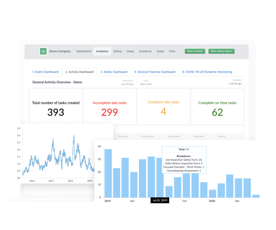Select the General Financial Dashboard tab
This screenshot has width=276, height=230.
[155, 72]
